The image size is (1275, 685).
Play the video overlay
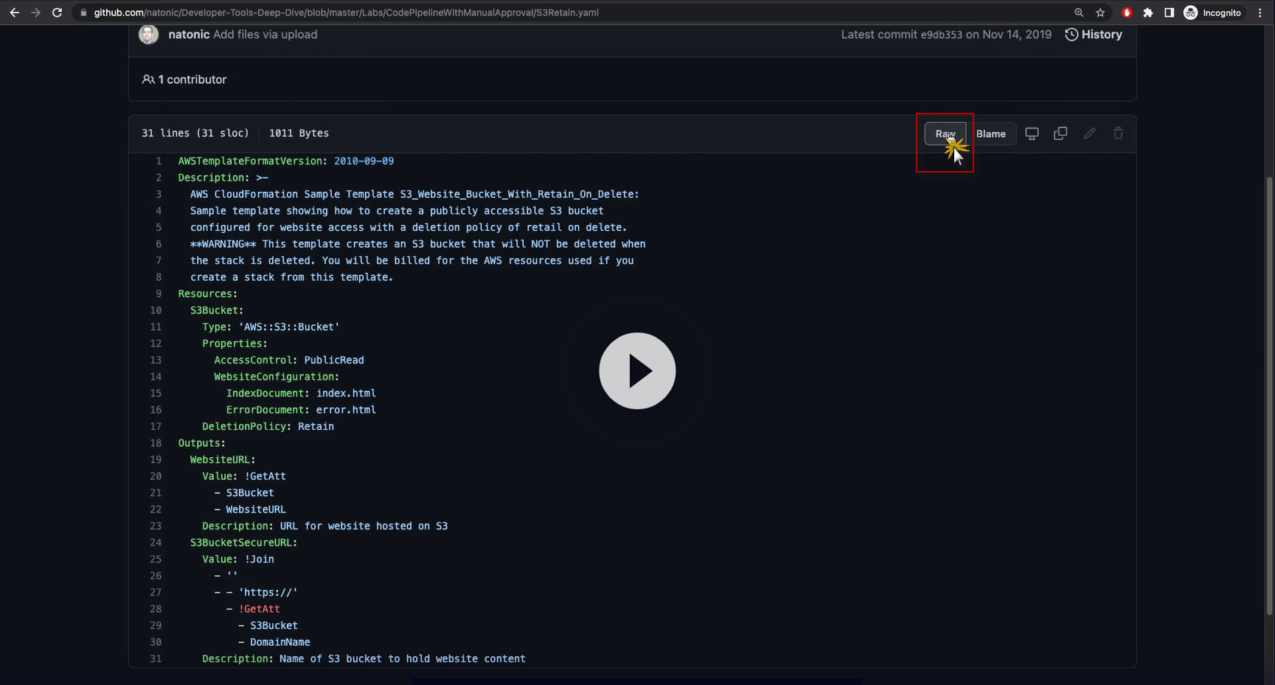(637, 371)
